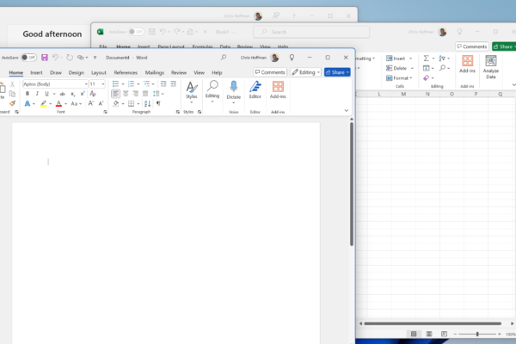Open the Mailings tab in Word
The image size is (516, 344).
pos(154,73)
